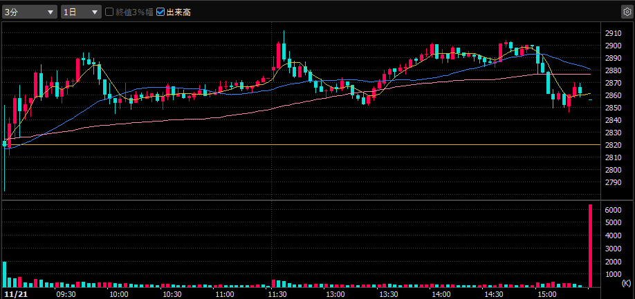Uncheck the 出来高 volume checkbox
This screenshot has width=635, height=299.
click(161, 12)
